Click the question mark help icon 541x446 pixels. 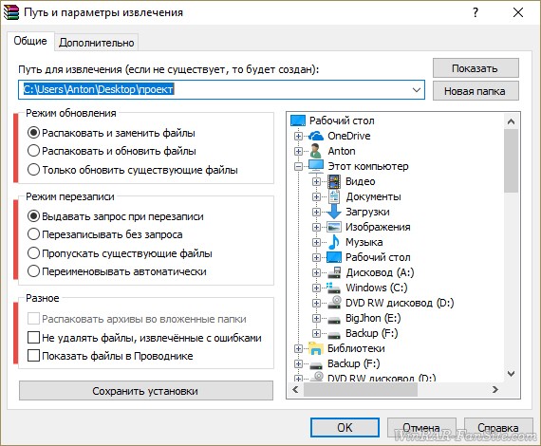coord(476,12)
